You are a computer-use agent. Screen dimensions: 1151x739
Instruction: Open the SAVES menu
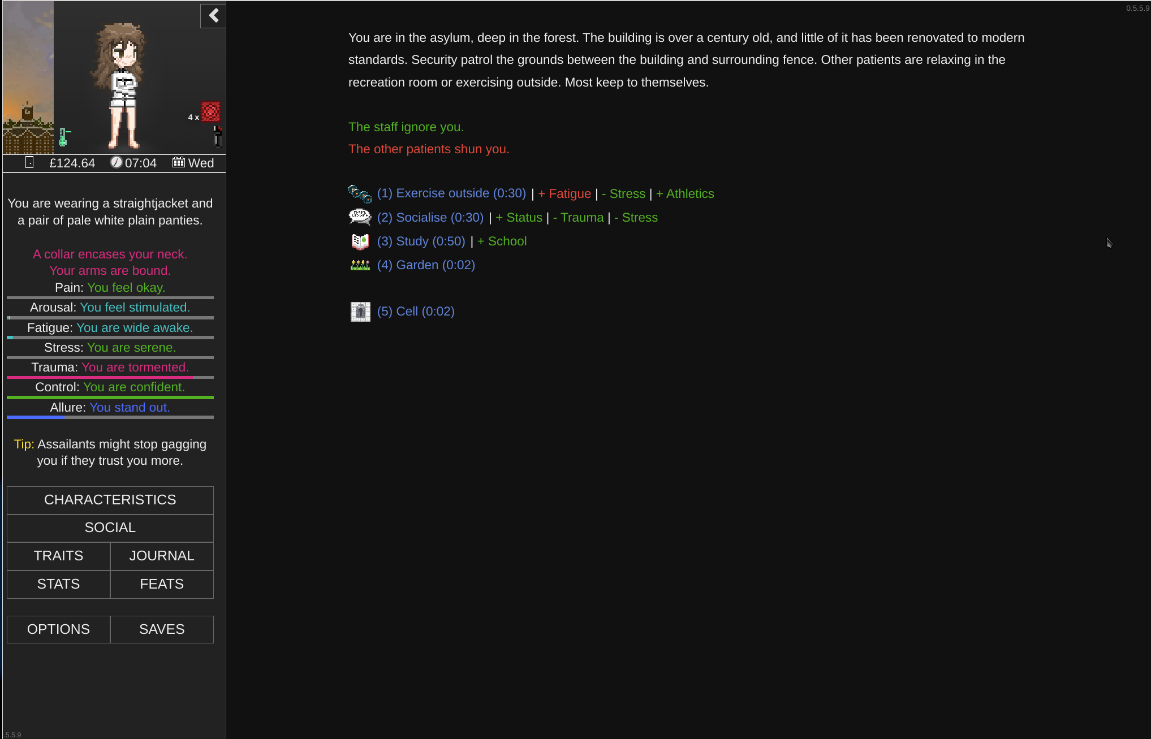pos(162,629)
